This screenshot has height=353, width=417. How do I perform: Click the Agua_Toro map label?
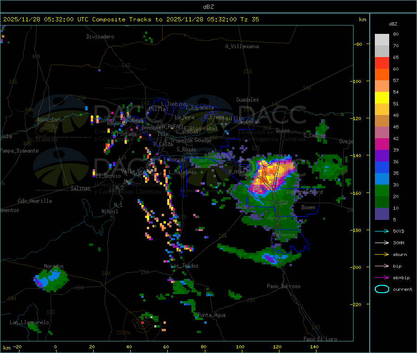click(50, 120)
